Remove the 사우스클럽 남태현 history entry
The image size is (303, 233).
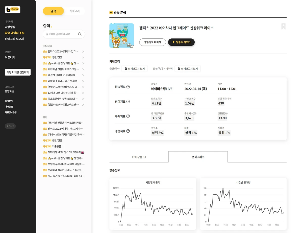click(83, 63)
